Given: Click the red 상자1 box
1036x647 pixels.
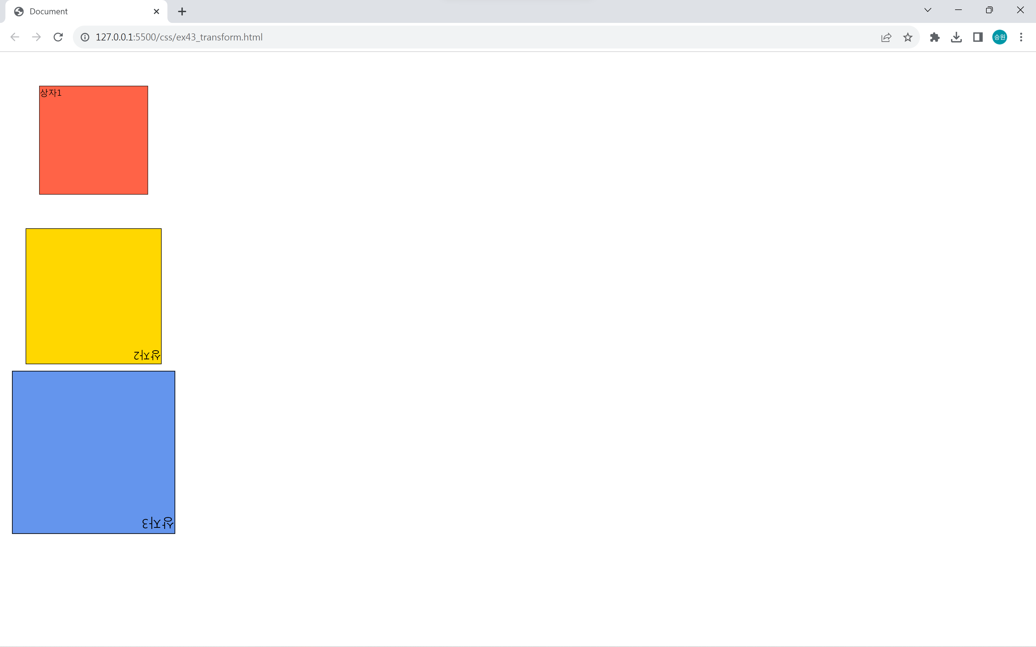Looking at the screenshot, I should click(93, 140).
